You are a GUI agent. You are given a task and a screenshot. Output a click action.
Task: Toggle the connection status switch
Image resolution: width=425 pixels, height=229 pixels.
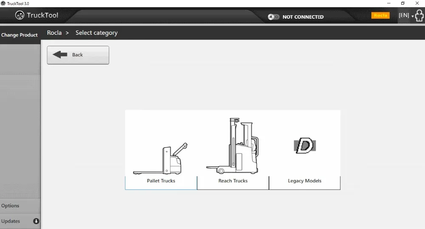273,17
